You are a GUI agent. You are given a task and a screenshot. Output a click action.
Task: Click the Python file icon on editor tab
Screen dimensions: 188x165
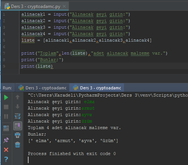click(x=7, y=6)
